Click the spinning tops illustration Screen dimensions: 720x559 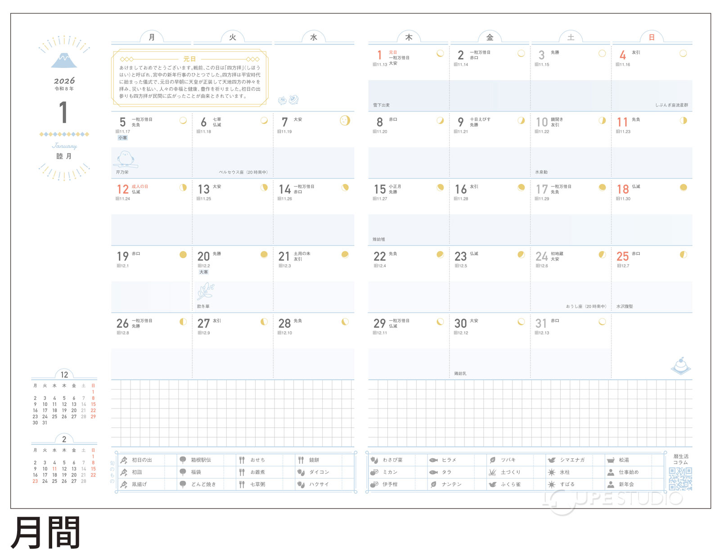288,100
